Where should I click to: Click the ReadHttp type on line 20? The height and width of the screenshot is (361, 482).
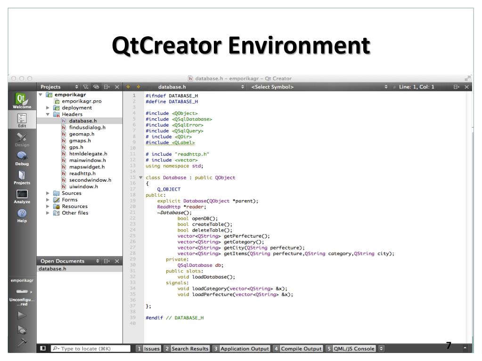(x=169, y=207)
